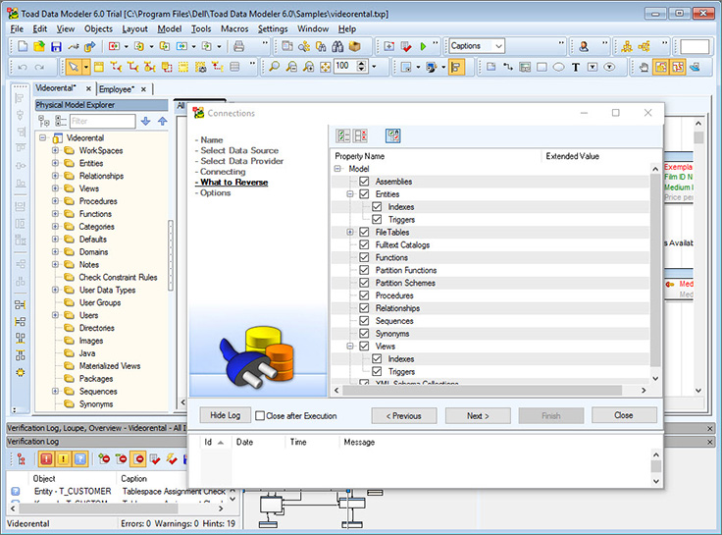Select the rectangle shape tool
Viewport: 722px width, 535px height.
coord(541,68)
